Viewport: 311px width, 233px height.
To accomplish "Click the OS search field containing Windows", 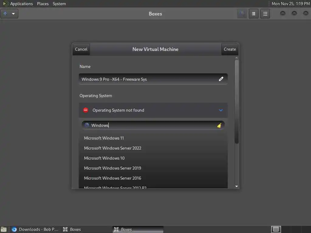I will (x=153, y=125).
